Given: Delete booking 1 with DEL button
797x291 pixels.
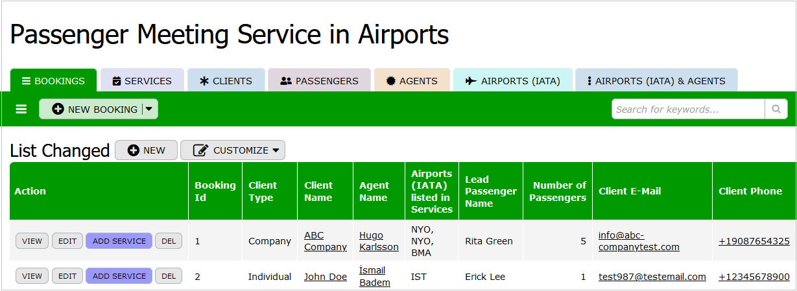Looking at the screenshot, I should pos(169,241).
